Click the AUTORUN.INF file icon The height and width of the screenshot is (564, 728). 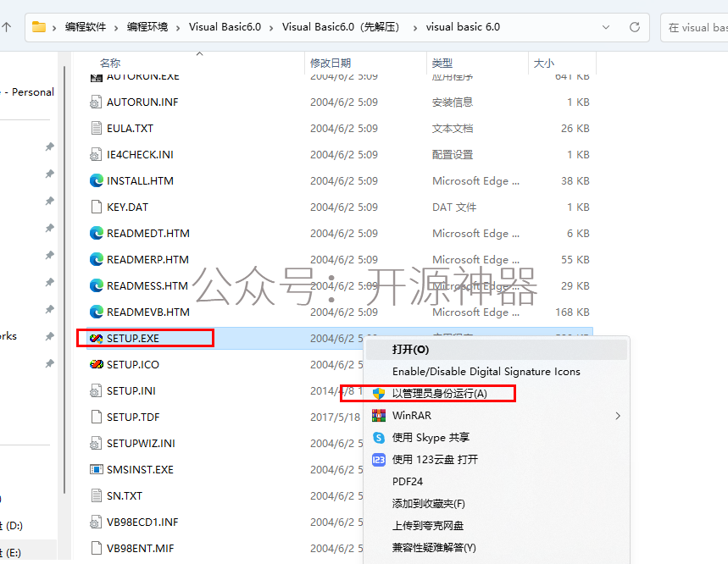(96, 102)
